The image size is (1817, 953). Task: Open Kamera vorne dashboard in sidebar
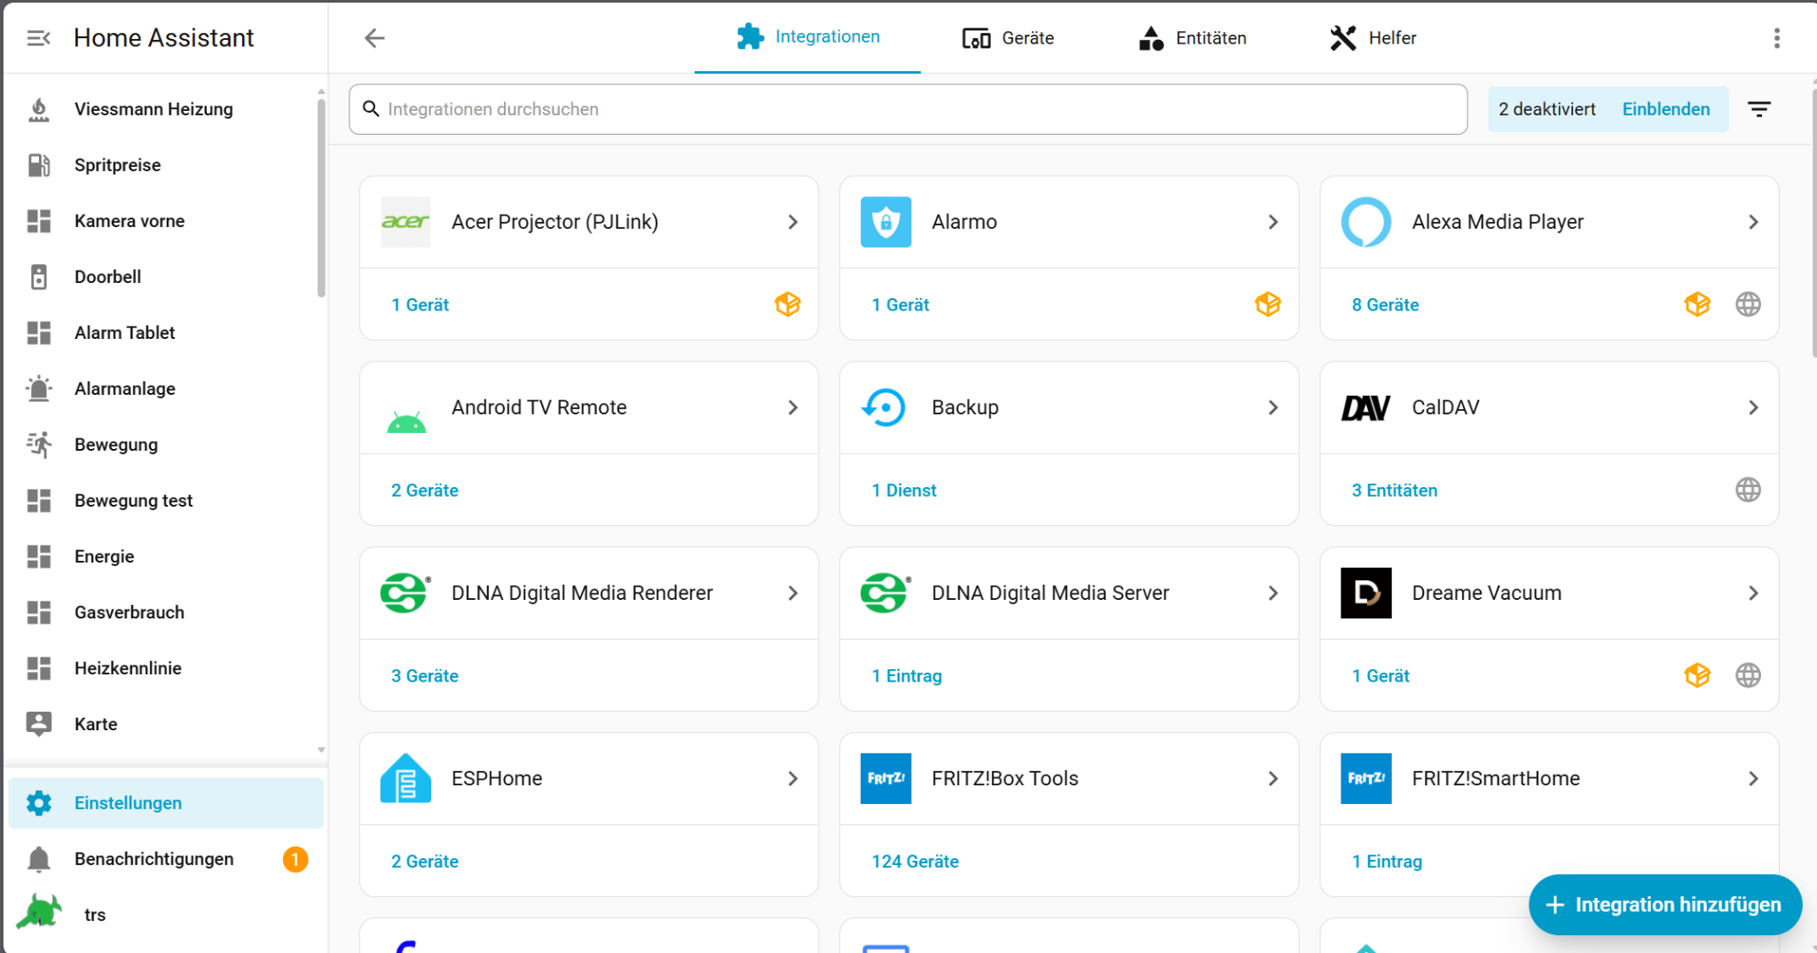[x=165, y=221]
